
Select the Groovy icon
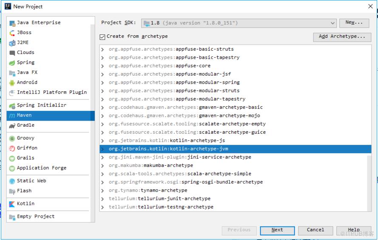(x=12, y=138)
